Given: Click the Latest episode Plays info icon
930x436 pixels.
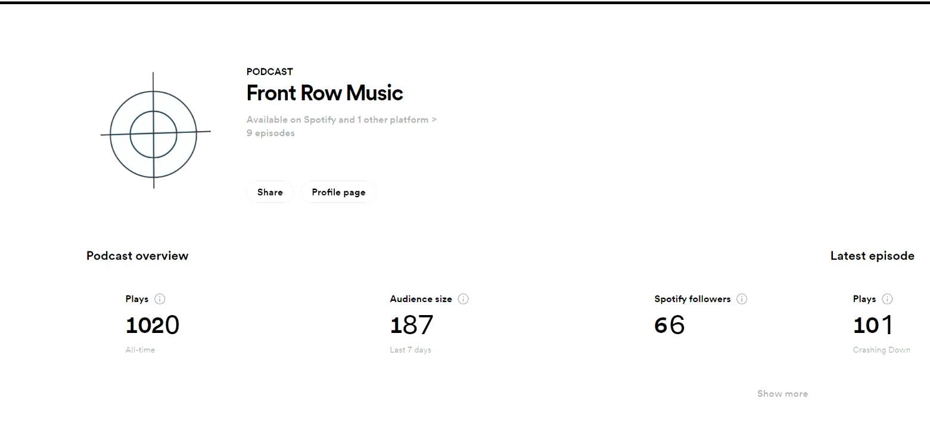Looking at the screenshot, I should (x=887, y=299).
